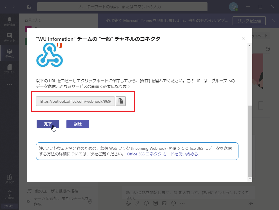The height and width of the screenshot is (210, 279).
Task: Click the dialog vertical scrollbar thumb
Action: (x=250, y=141)
